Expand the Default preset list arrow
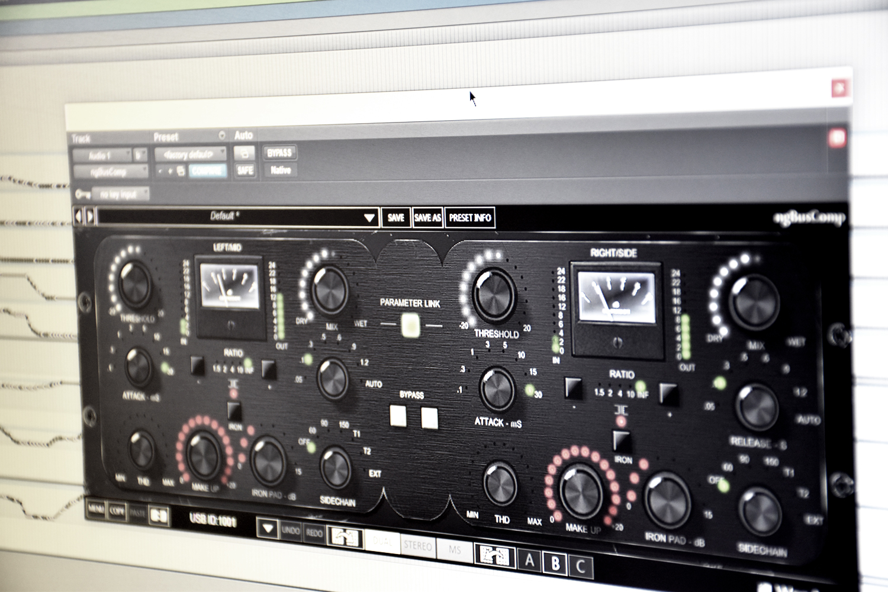 pyautogui.click(x=369, y=218)
